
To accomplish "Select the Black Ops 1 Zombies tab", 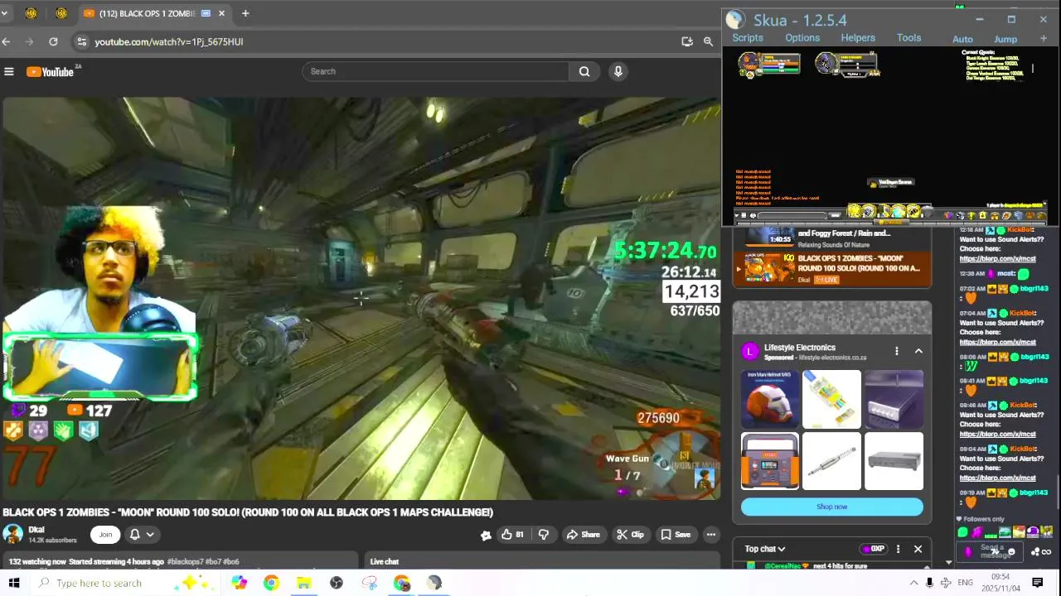I will [155, 13].
